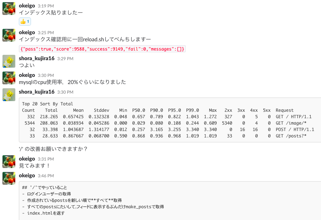Viewport: 321px width, 220px height.
Task: Click mean value 1.043687
Action: click(73, 130)
